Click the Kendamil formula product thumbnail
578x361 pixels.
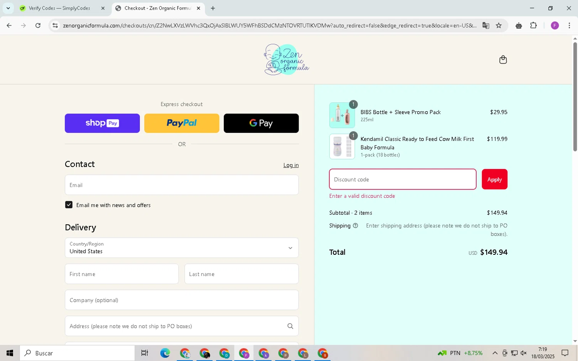point(342,146)
